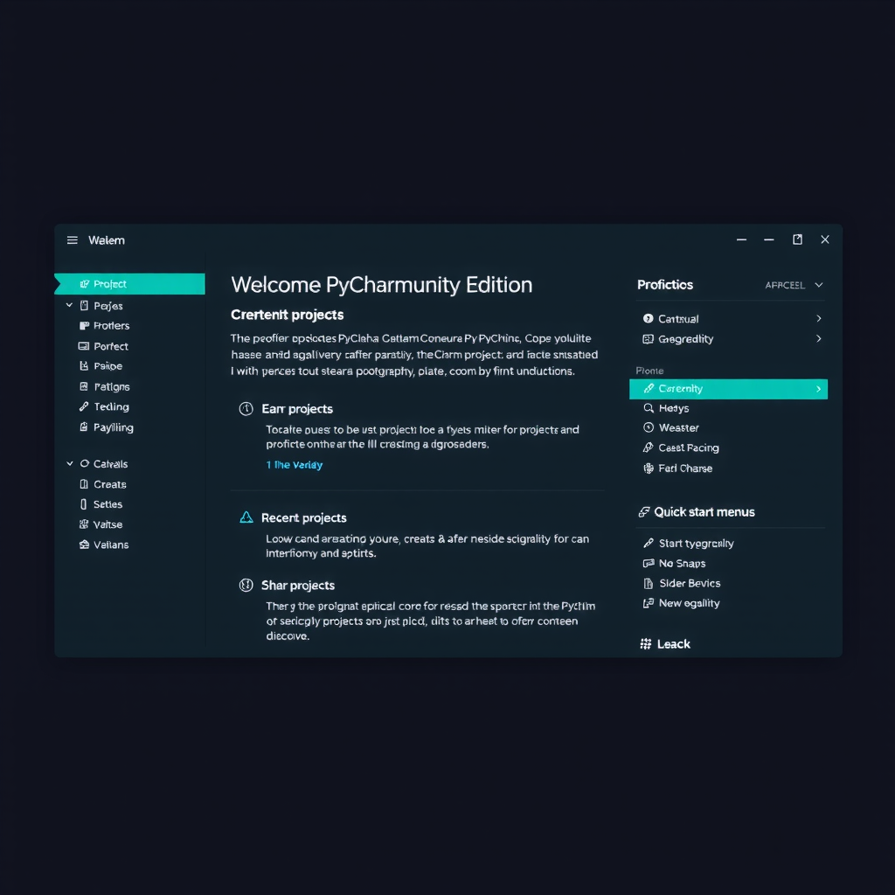Collapse the Perjes section chevron

[68, 305]
